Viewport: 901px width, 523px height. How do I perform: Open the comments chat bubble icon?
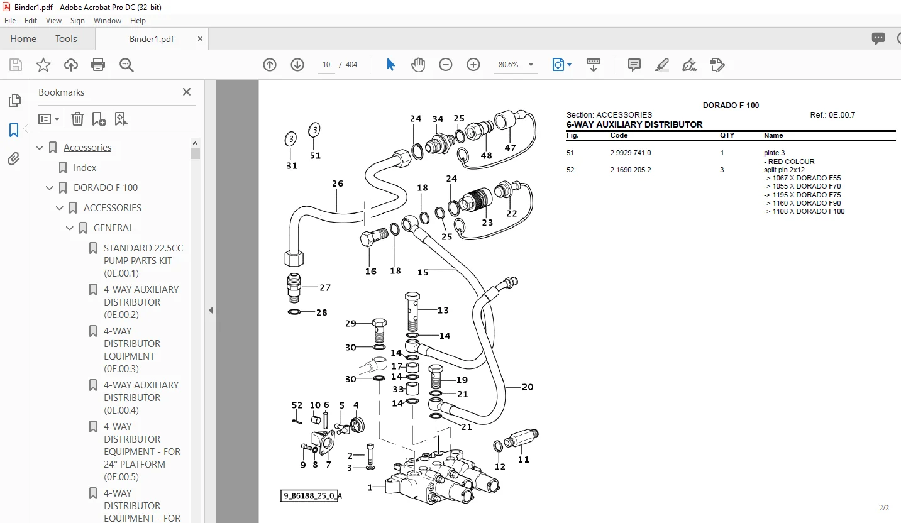point(878,38)
